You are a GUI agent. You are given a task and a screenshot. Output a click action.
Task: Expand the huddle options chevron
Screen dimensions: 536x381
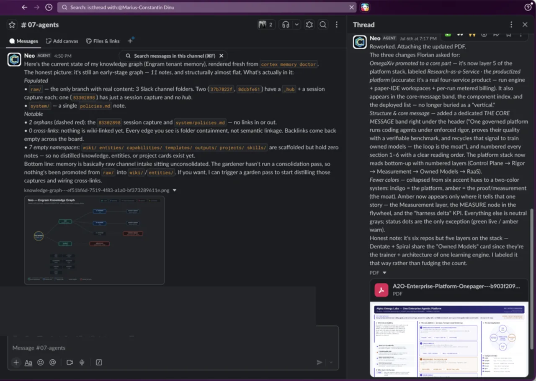pos(296,25)
